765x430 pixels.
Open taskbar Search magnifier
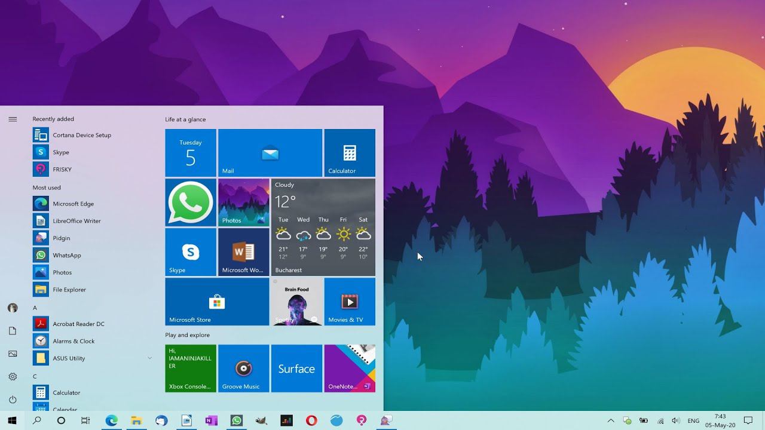point(36,420)
